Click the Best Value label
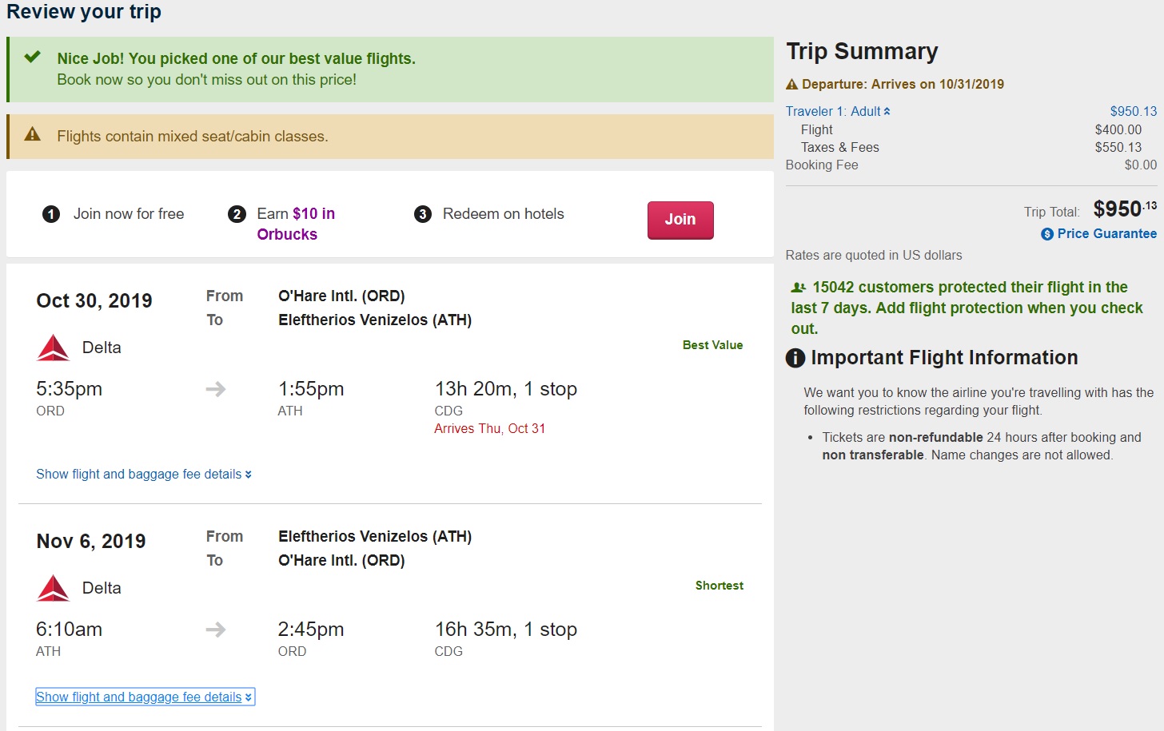 712,345
